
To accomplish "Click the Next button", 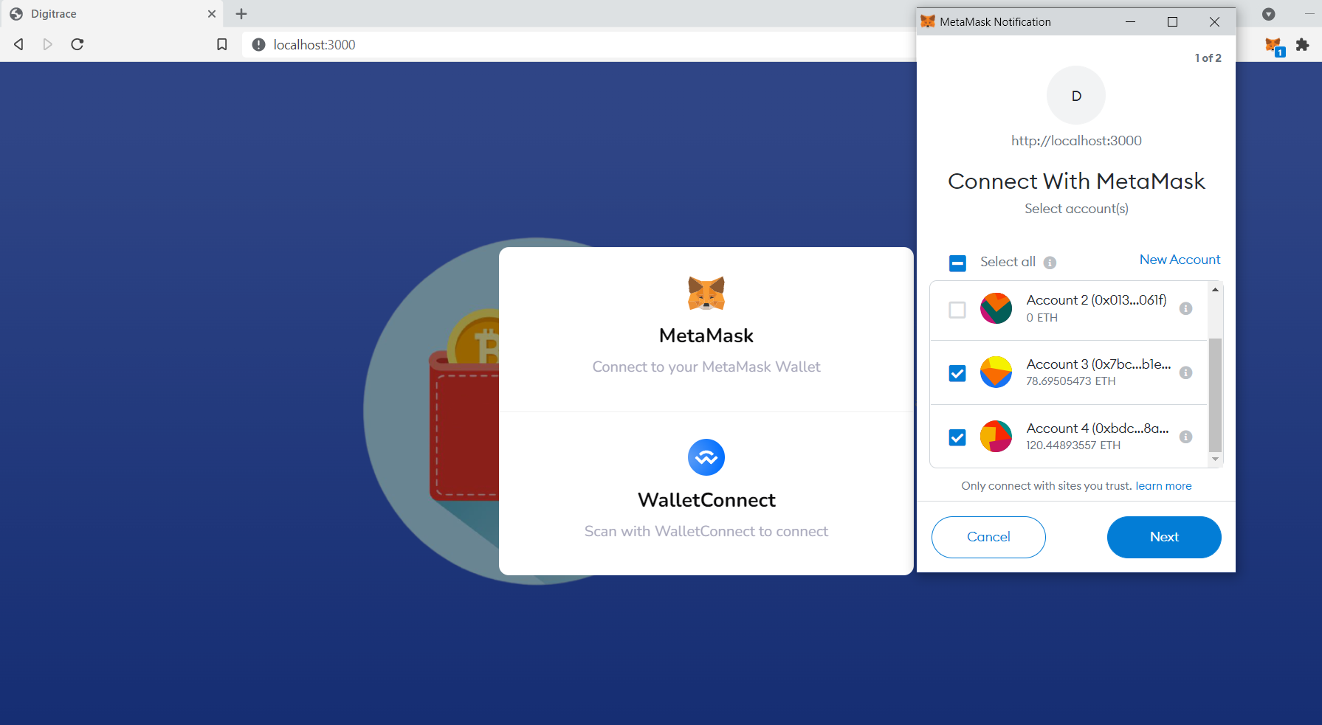I will coord(1164,537).
